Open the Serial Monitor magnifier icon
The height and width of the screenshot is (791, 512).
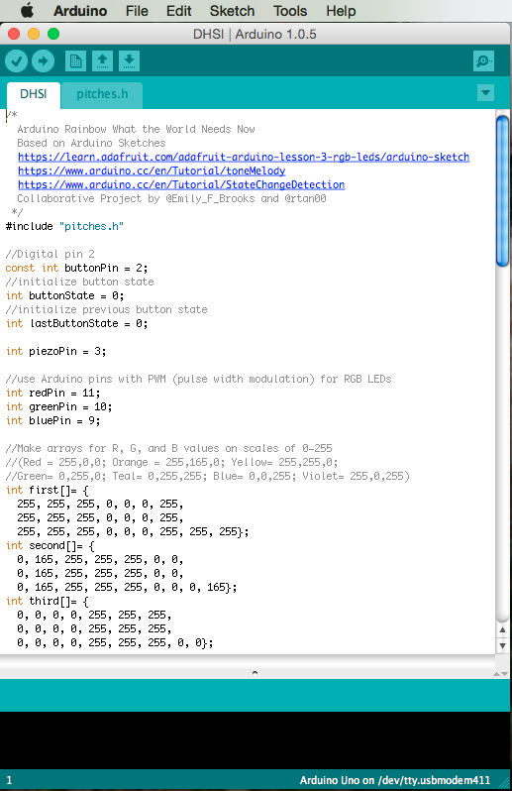pos(484,61)
